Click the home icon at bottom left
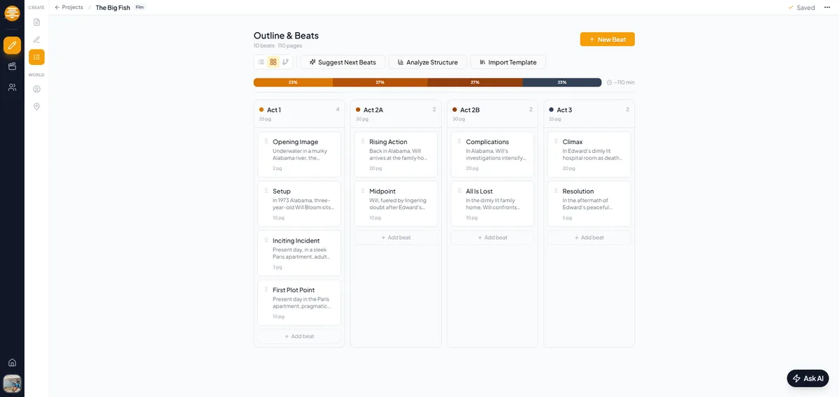The height and width of the screenshot is (397, 839). tap(12, 362)
